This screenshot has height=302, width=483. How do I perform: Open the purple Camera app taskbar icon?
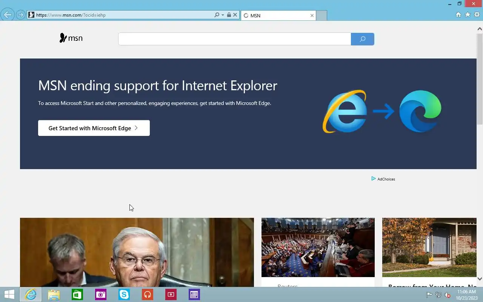coord(101,294)
